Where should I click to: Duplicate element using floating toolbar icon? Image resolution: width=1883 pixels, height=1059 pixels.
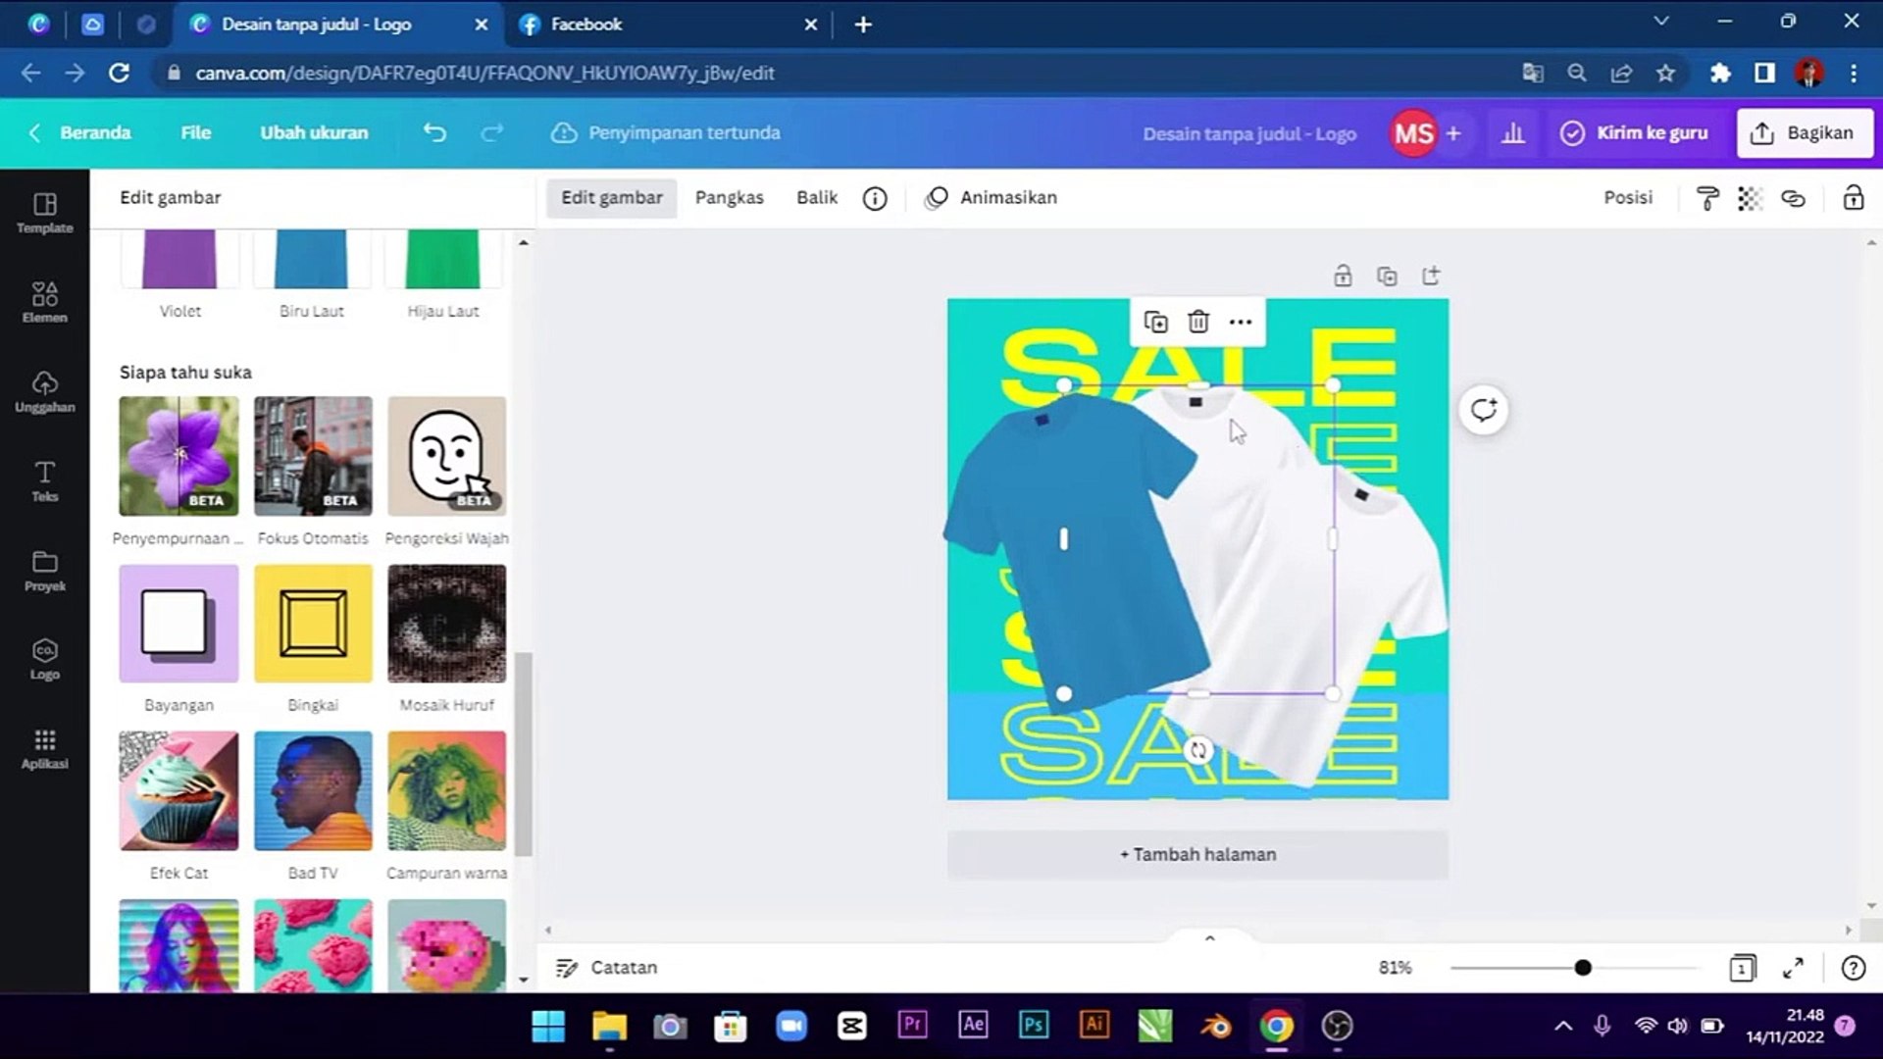[x=1155, y=322]
